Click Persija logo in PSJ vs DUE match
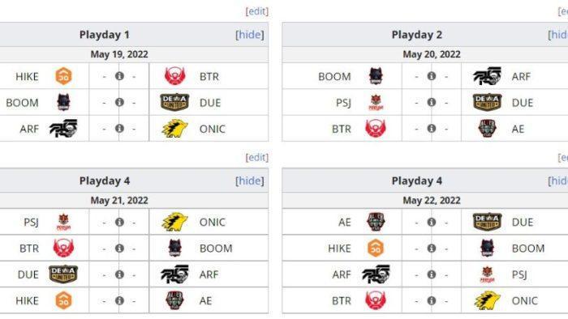This screenshot has height=319, width=568. 376,103
